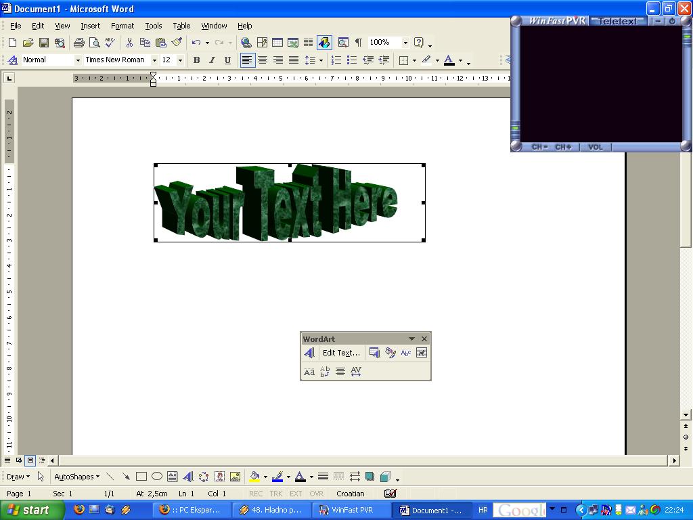Click the Format WordArt paint bucket icon

[390, 353]
